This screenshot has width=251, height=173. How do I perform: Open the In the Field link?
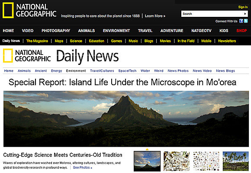coord(186,41)
